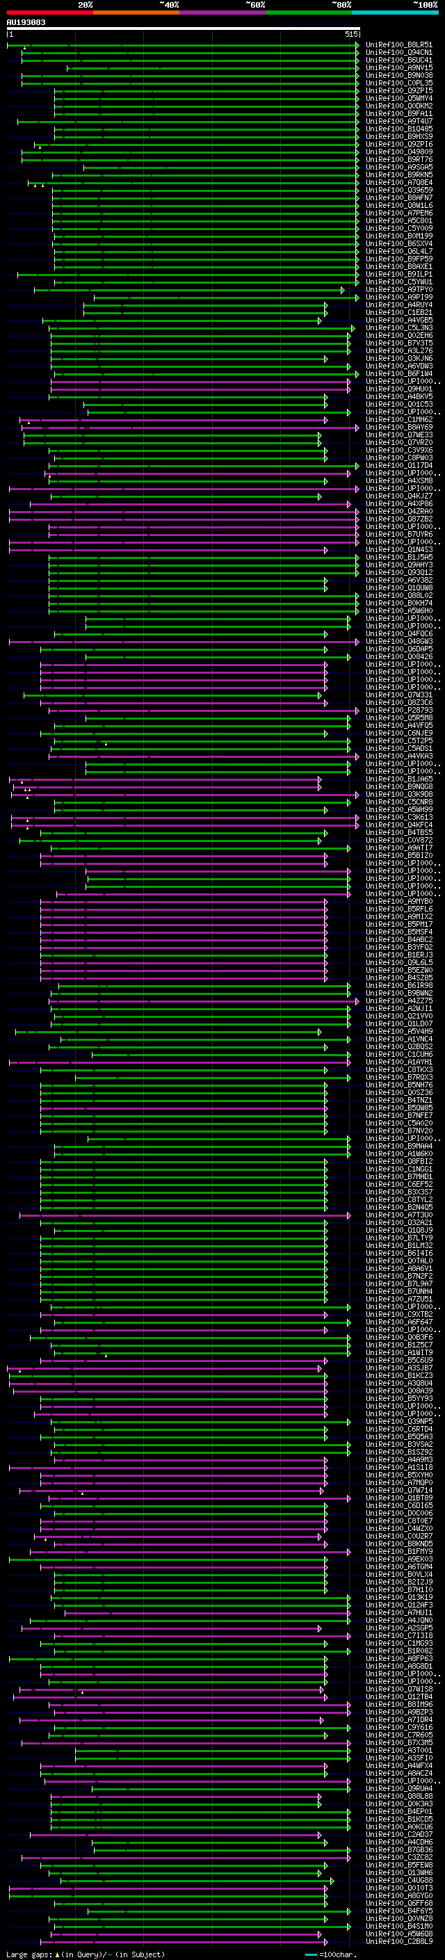The height and width of the screenshot is (1960, 445).
Task: Open hit UniRef100_Q02EH6
Action: click(399, 336)
